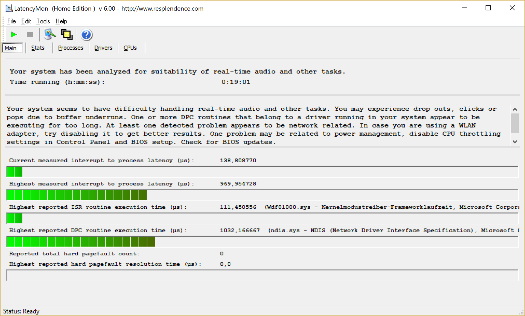This screenshot has width=525, height=316.
Task: Click the LatencyMon application icon in title bar
Action: coord(9,8)
